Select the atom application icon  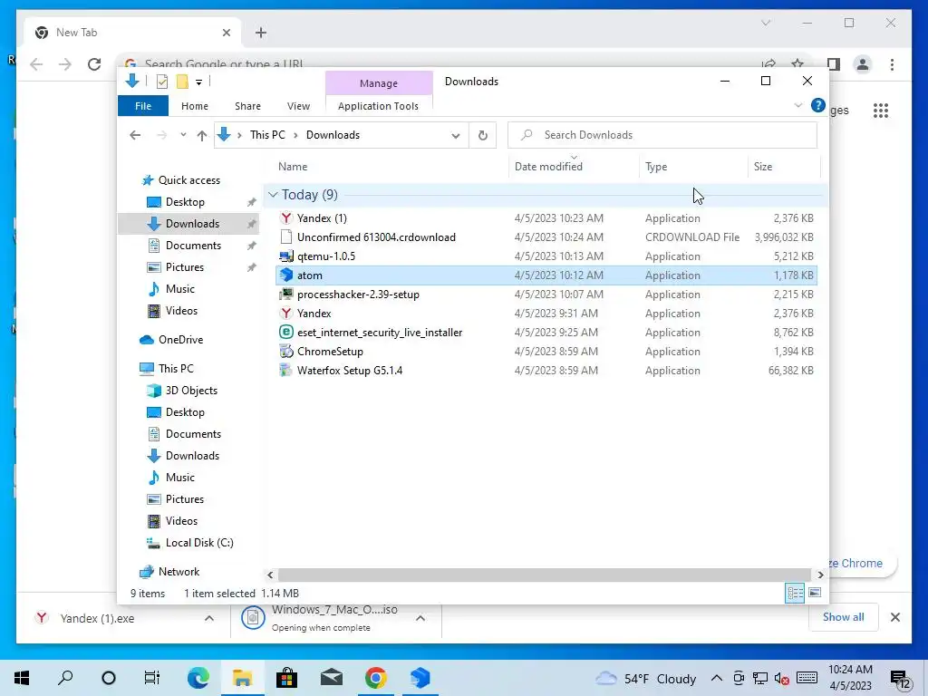point(286,275)
